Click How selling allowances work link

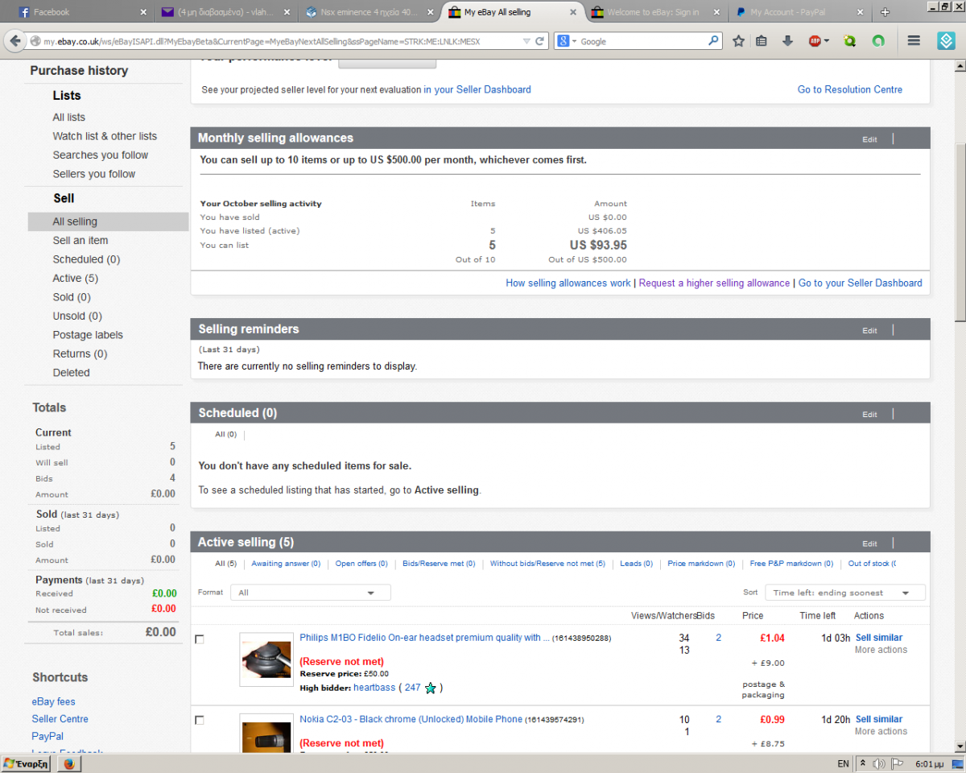[x=568, y=283]
